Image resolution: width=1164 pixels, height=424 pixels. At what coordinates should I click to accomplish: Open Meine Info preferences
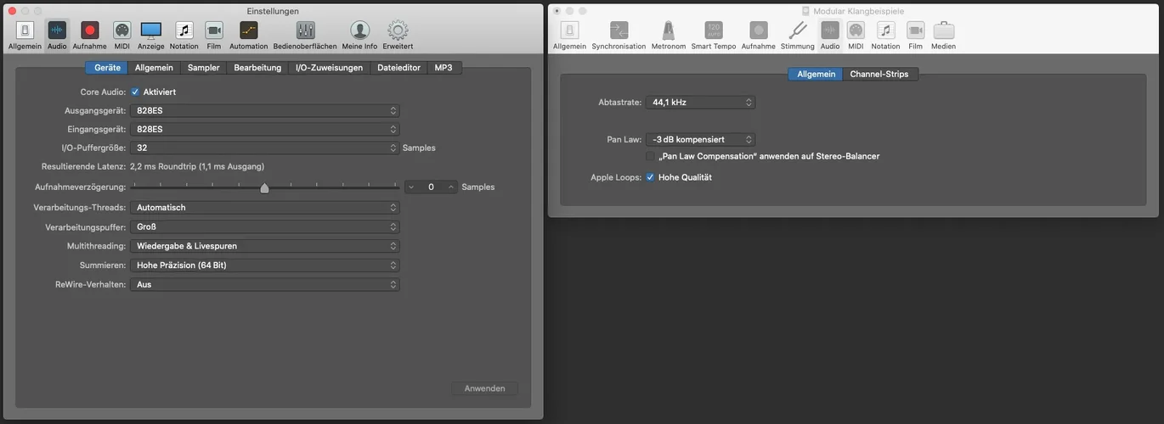click(x=359, y=35)
